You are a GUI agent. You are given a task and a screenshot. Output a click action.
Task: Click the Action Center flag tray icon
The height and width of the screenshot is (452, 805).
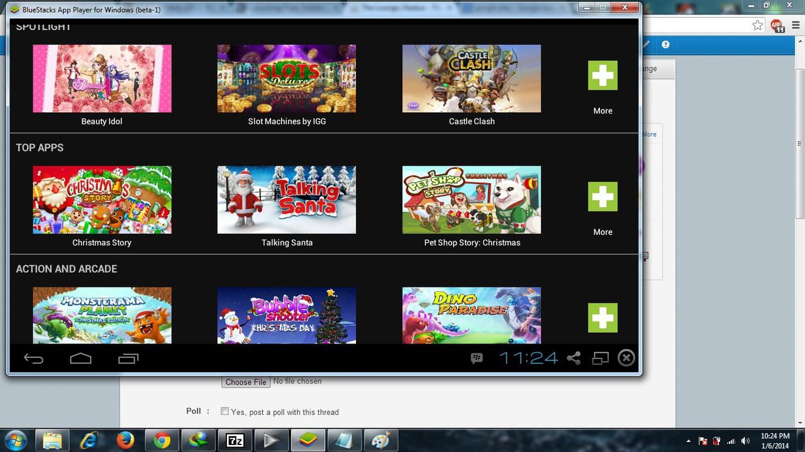pyautogui.click(x=703, y=441)
